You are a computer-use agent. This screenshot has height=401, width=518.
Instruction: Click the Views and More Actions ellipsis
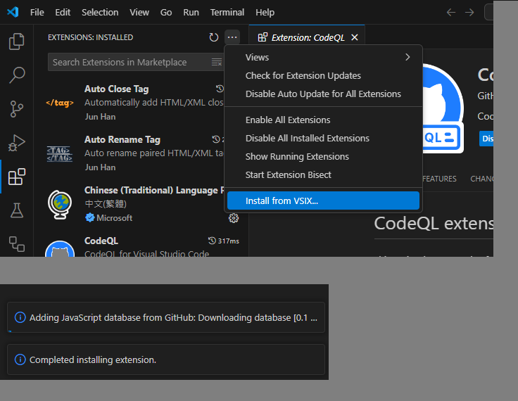point(232,37)
